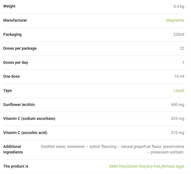Select Vitamin C (ascorbic acid) label
Screen dimensions: 191x174
[x=25, y=133]
